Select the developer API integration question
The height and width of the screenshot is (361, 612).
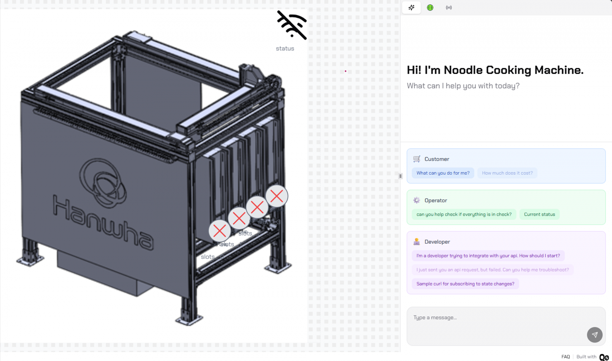tap(488, 256)
